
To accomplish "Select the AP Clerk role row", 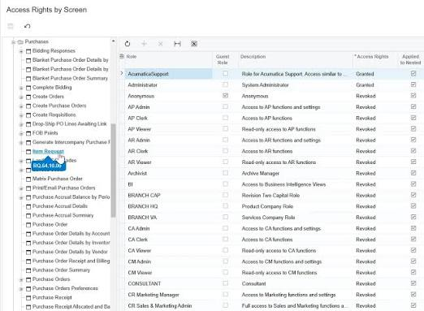I will (137, 119).
